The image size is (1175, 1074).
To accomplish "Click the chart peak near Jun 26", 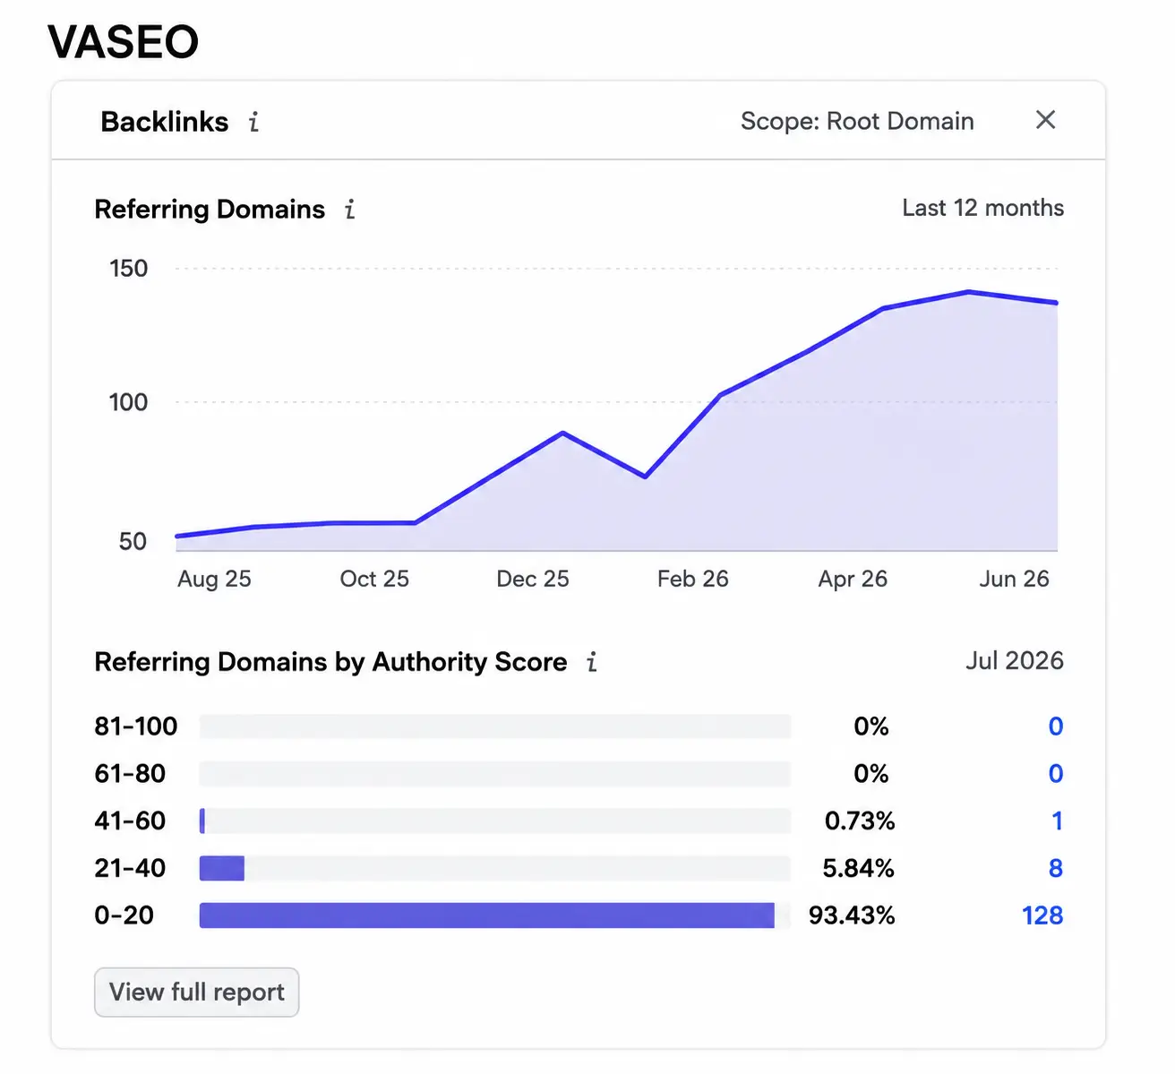I will click(x=969, y=292).
